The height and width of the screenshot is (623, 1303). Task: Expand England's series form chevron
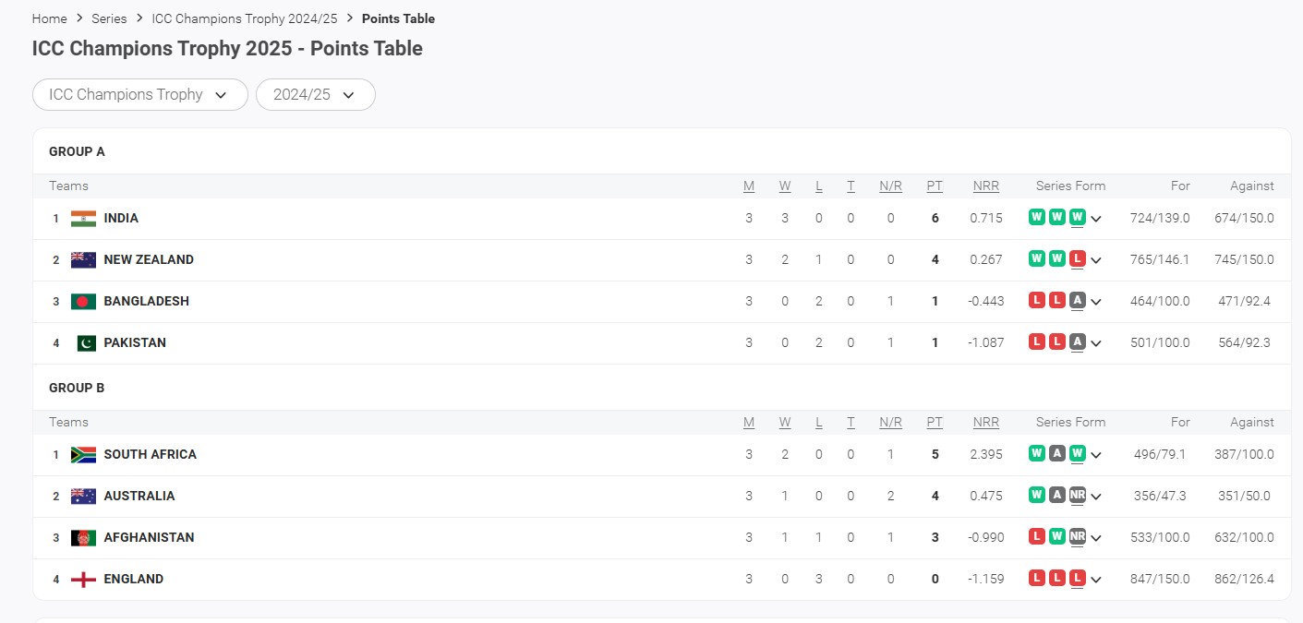(x=1096, y=581)
